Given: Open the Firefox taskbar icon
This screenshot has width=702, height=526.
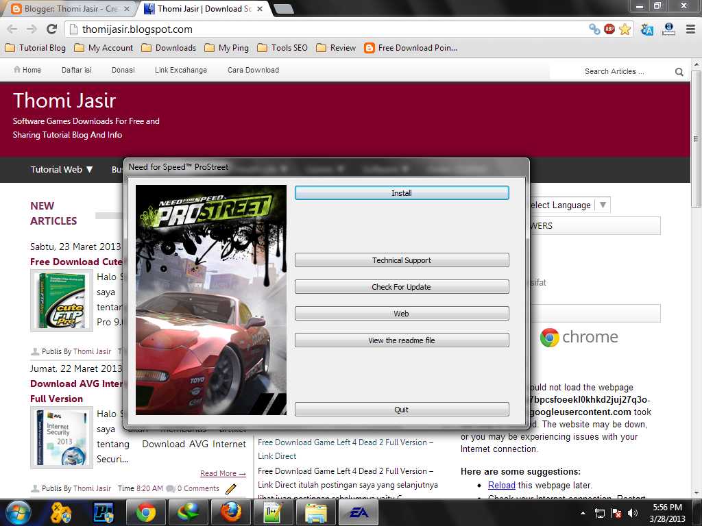Looking at the screenshot, I should pos(230,512).
